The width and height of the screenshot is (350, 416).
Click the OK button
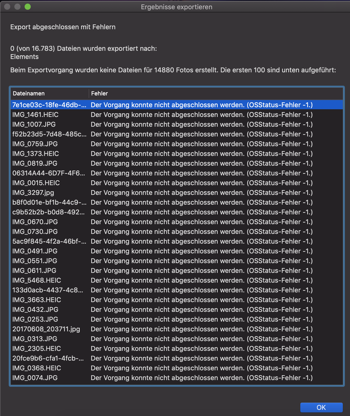[321, 407]
